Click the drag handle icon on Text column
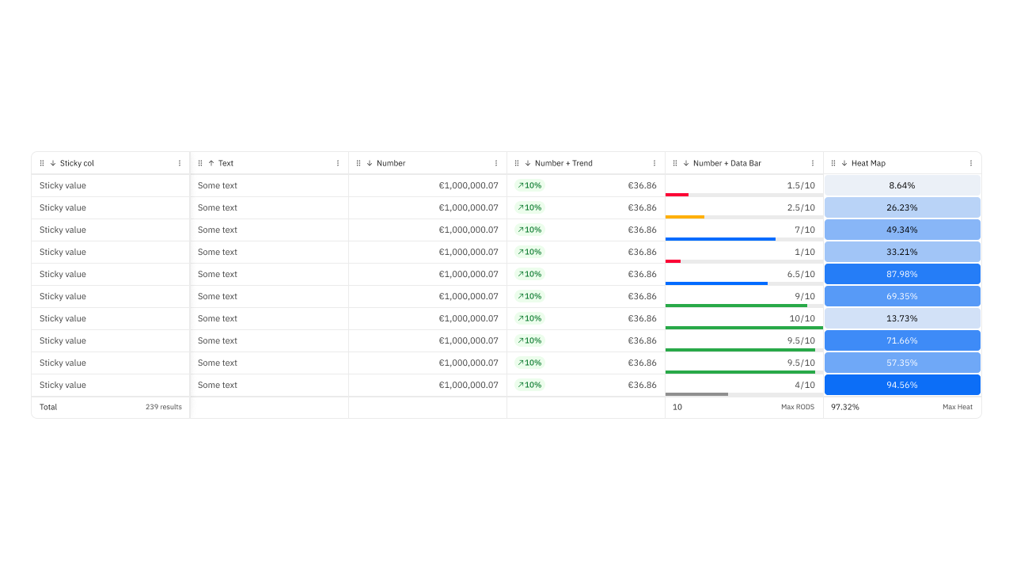Screen dimensions: 1013x570 pos(202,163)
